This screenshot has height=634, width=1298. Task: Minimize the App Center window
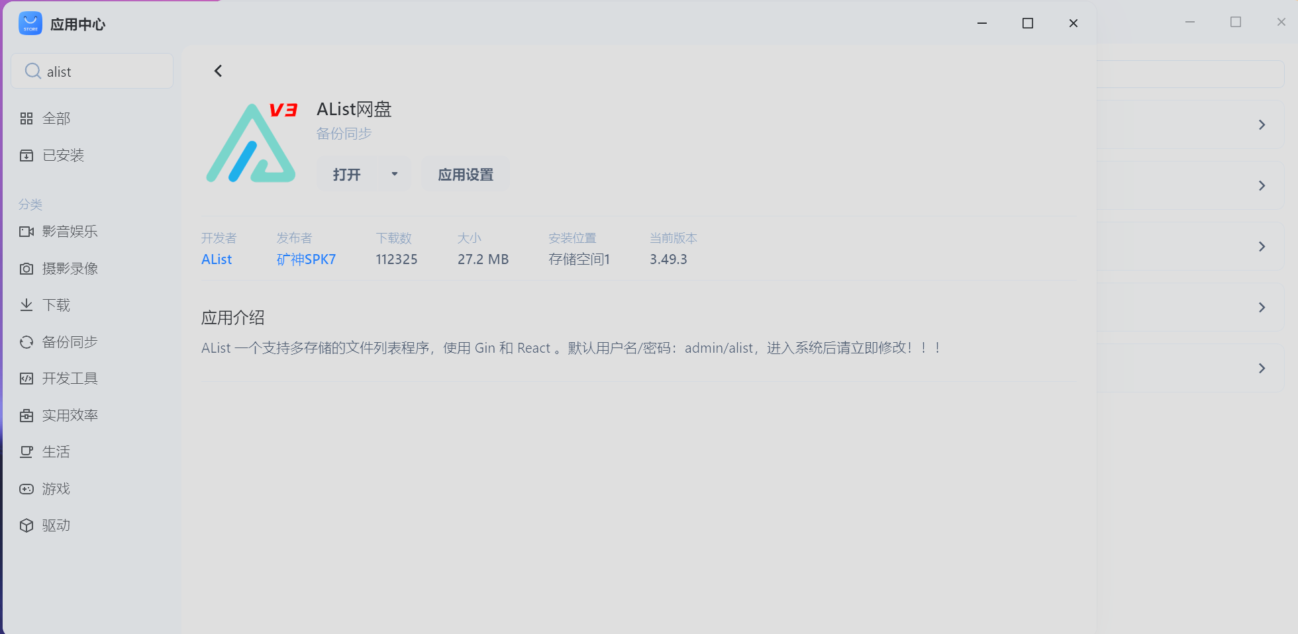click(x=982, y=23)
